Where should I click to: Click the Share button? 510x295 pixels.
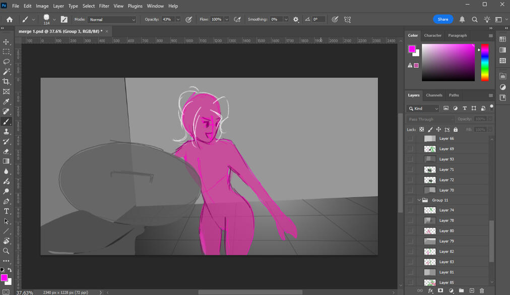pos(442,19)
